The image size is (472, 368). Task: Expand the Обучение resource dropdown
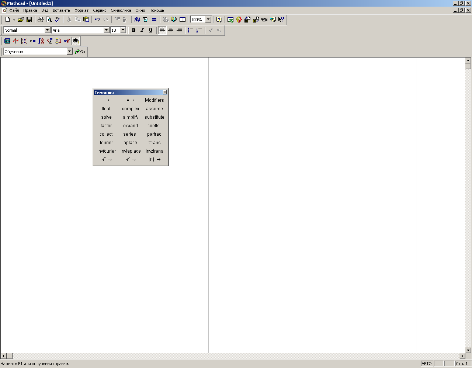click(x=70, y=52)
